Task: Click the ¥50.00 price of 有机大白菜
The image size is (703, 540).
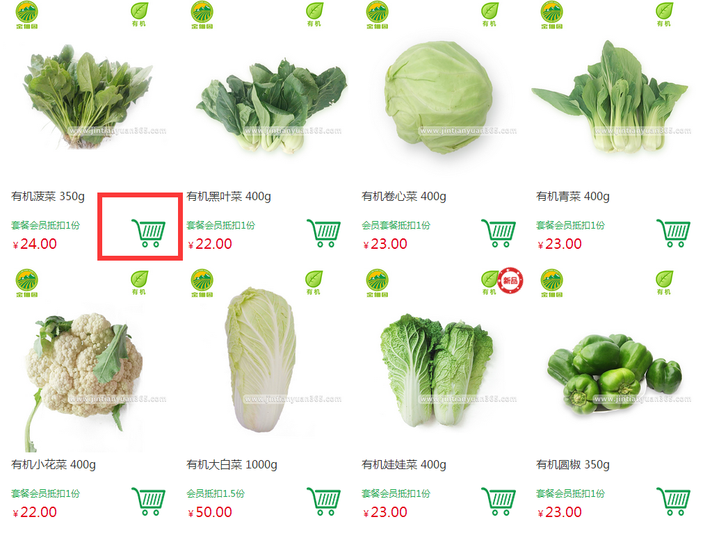Action: [x=210, y=512]
